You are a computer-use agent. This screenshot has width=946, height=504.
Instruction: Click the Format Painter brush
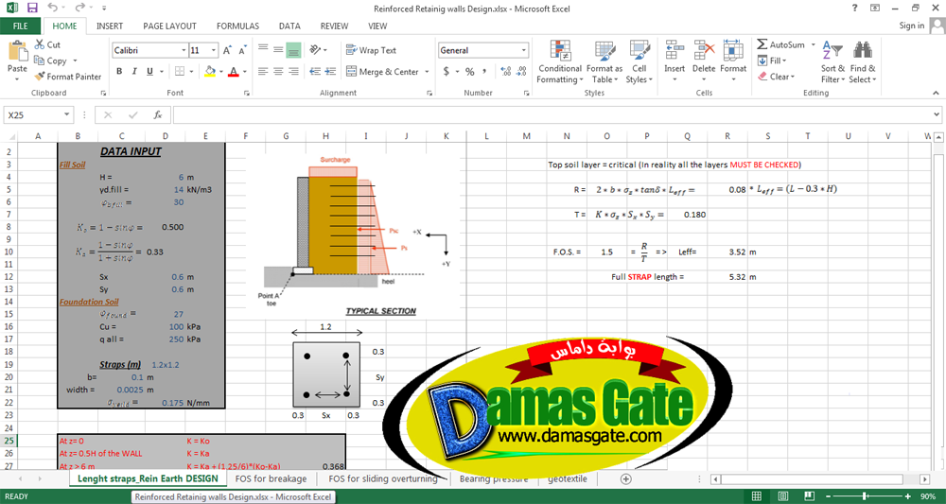pos(67,77)
